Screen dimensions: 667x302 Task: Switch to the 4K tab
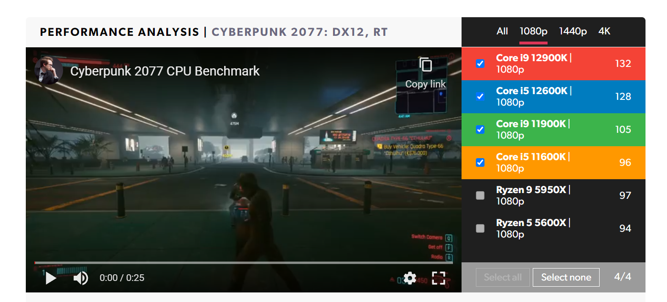click(604, 31)
